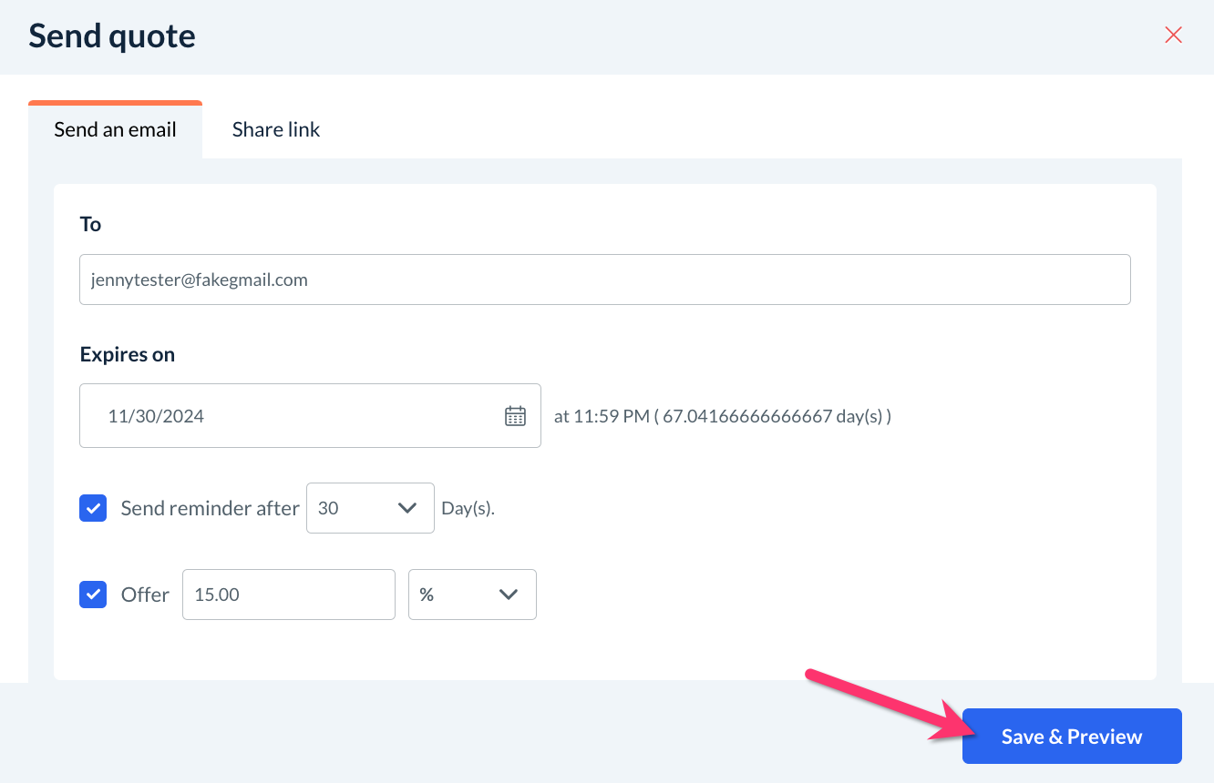The image size is (1214, 783).
Task: Open the calendar date picker icon
Action: coord(515,416)
